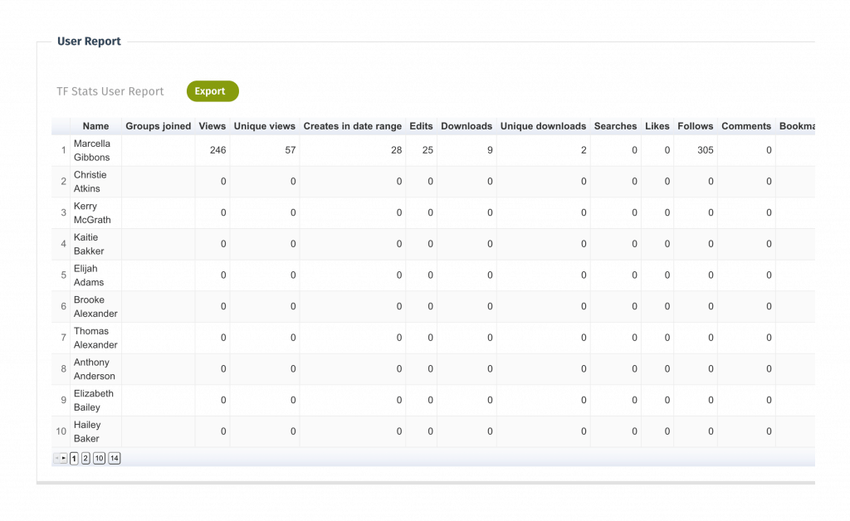Click the Creates value 28

(397, 150)
